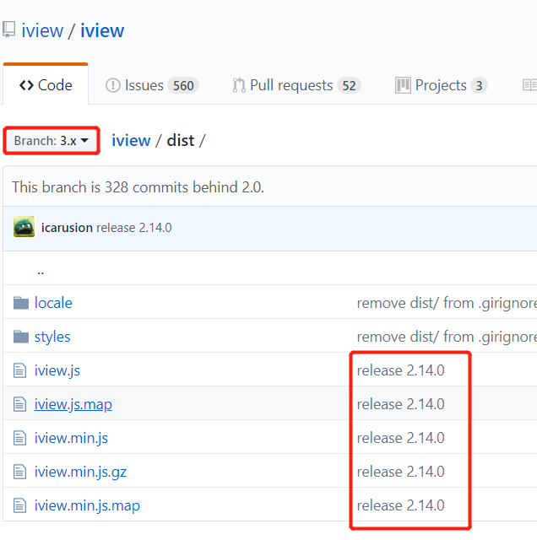Viewport: 537px width, 540px height.
Task: Open the Projects tab
Action: coord(442,85)
